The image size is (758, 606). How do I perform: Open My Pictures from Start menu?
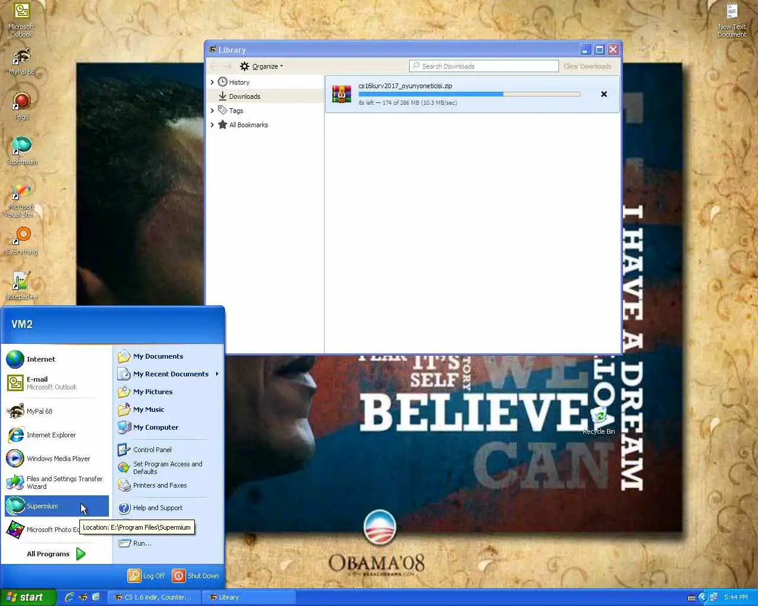coord(168,392)
